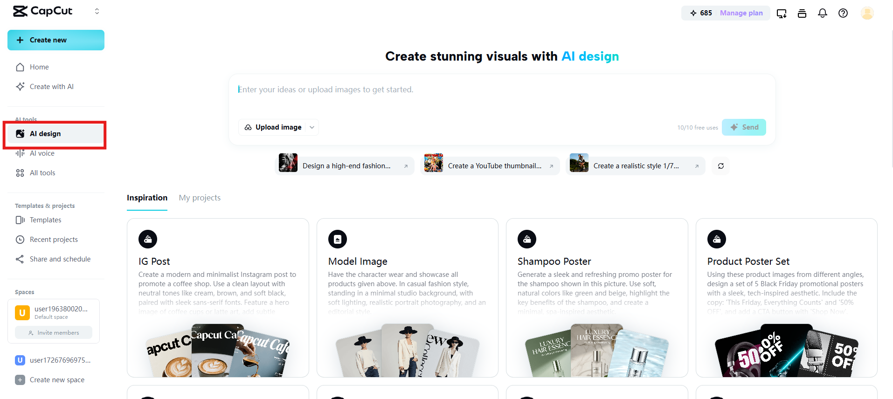The width and height of the screenshot is (893, 399).
Task: Click the Home house icon
Action: 20,67
